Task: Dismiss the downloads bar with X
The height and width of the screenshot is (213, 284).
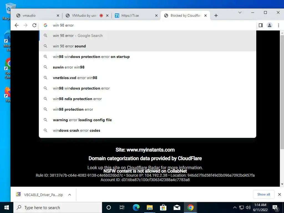Action: point(280,194)
